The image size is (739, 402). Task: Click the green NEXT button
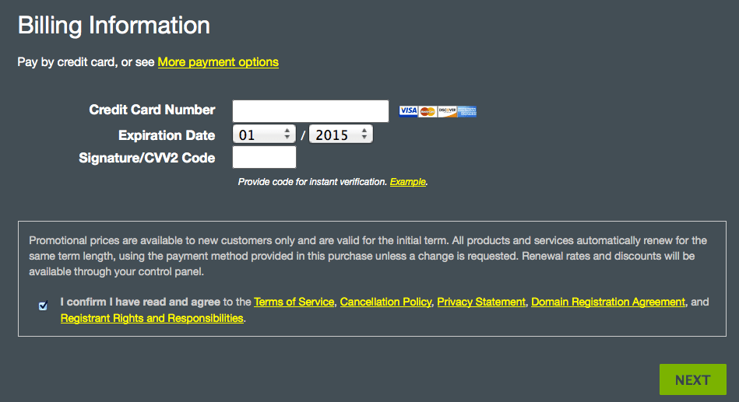(x=693, y=379)
